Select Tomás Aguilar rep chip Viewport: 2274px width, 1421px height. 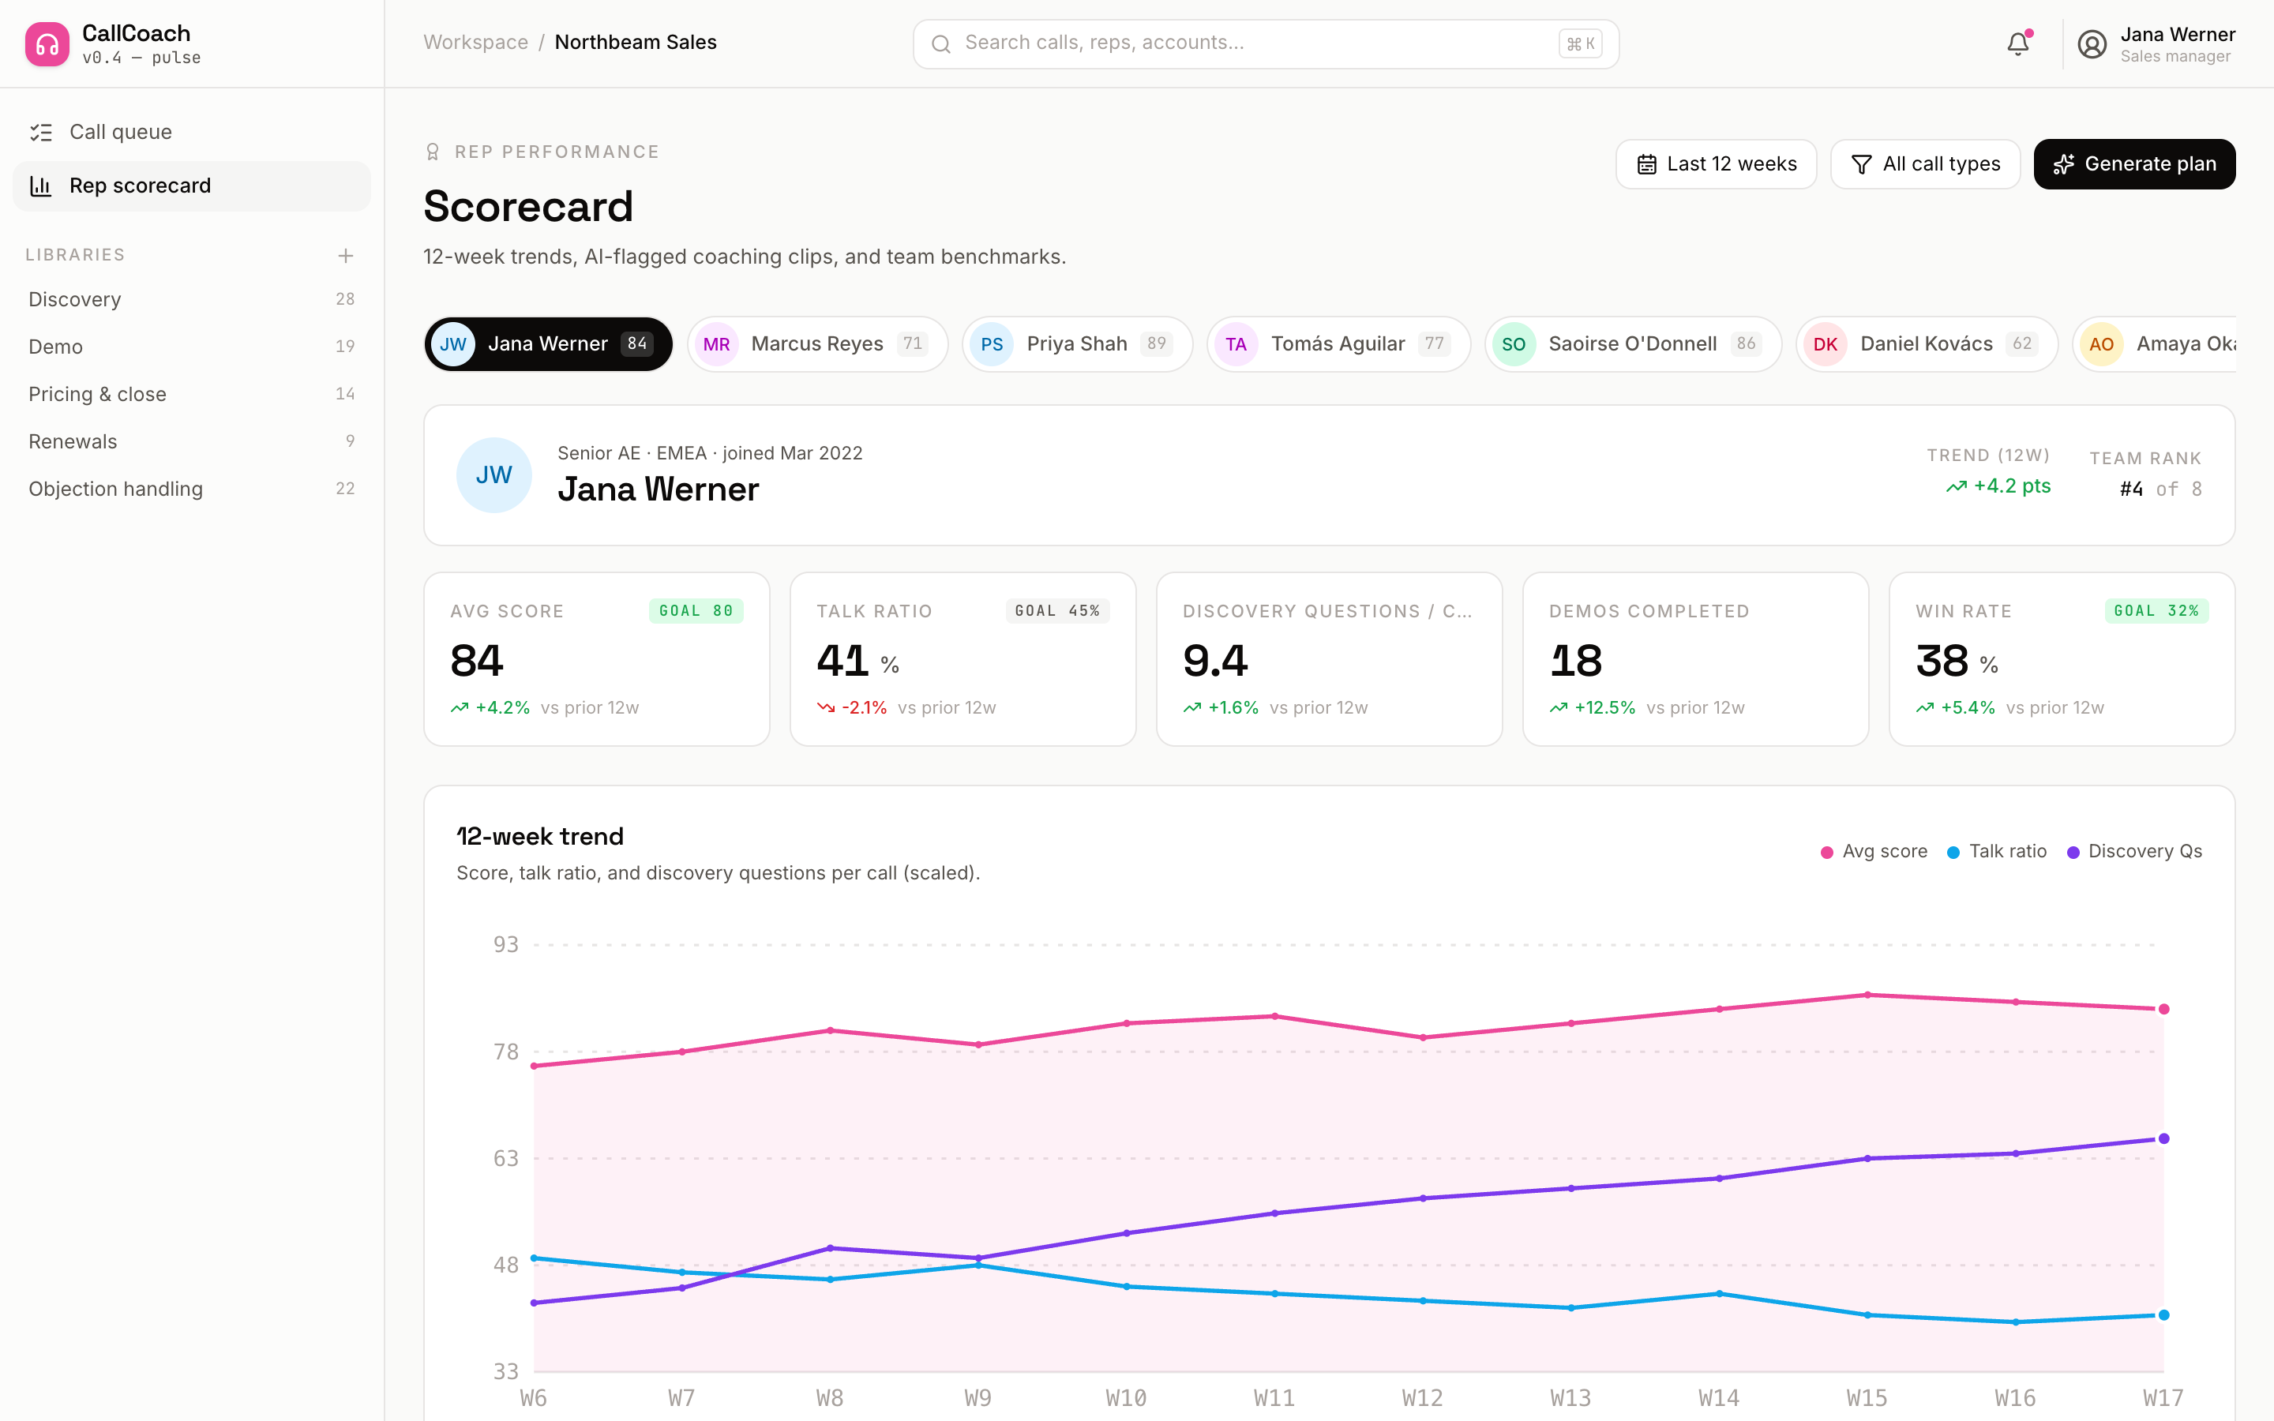click(1338, 344)
